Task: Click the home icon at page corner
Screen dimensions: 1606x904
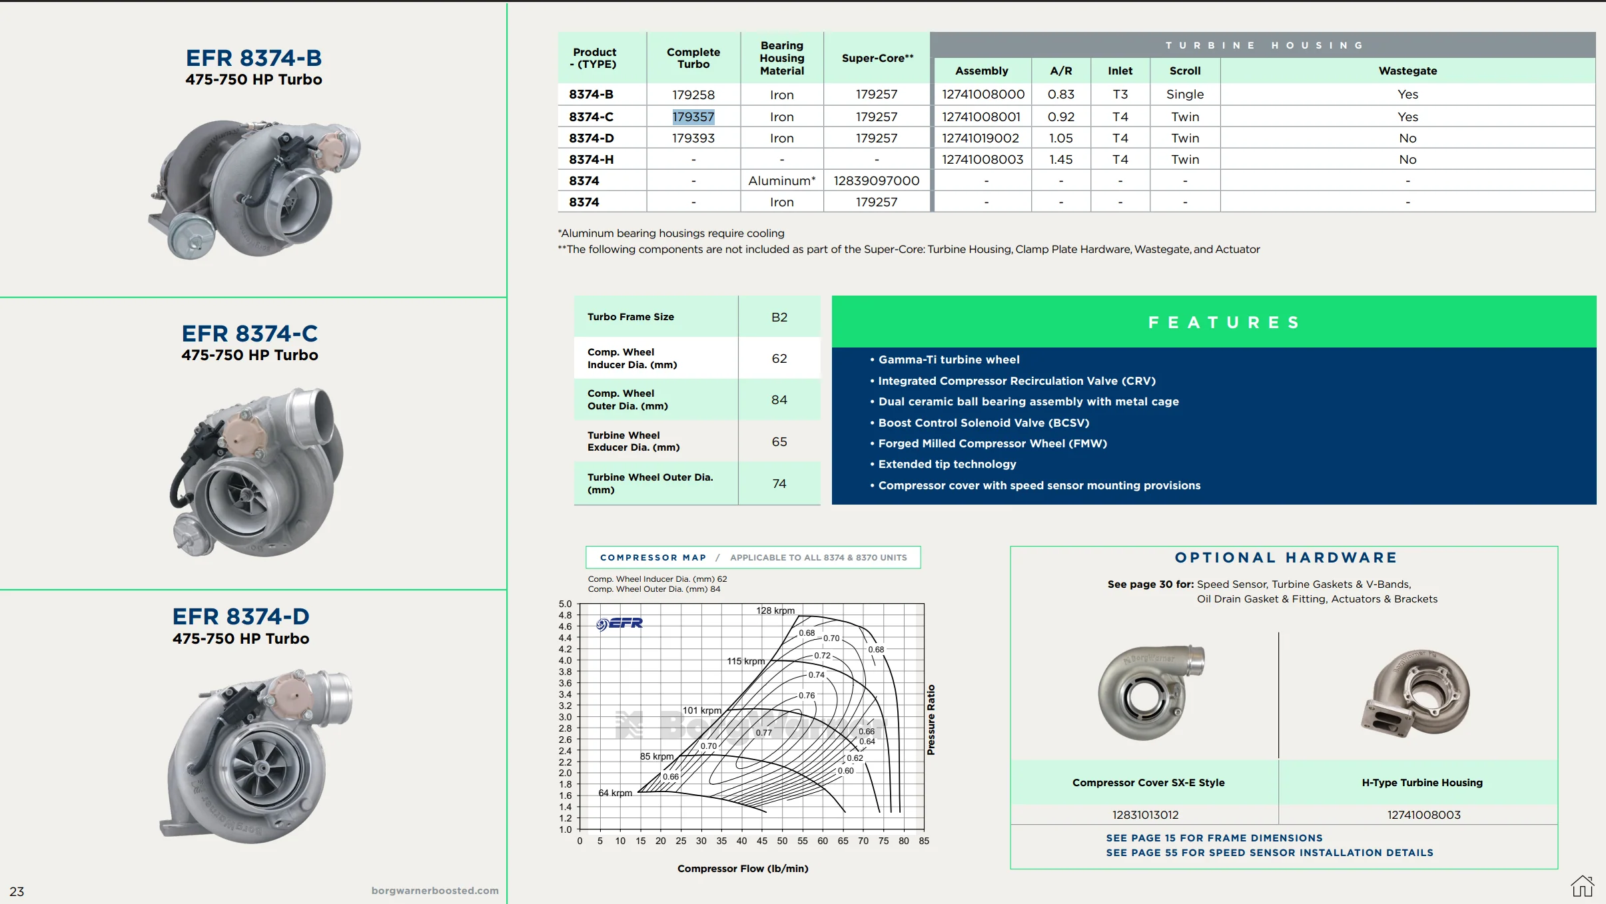Action: pos(1581,886)
